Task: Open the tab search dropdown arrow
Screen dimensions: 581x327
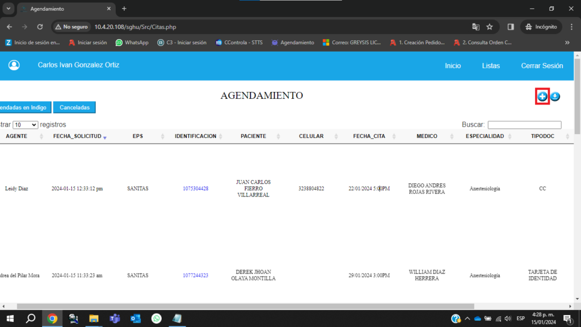Action: click(8, 9)
